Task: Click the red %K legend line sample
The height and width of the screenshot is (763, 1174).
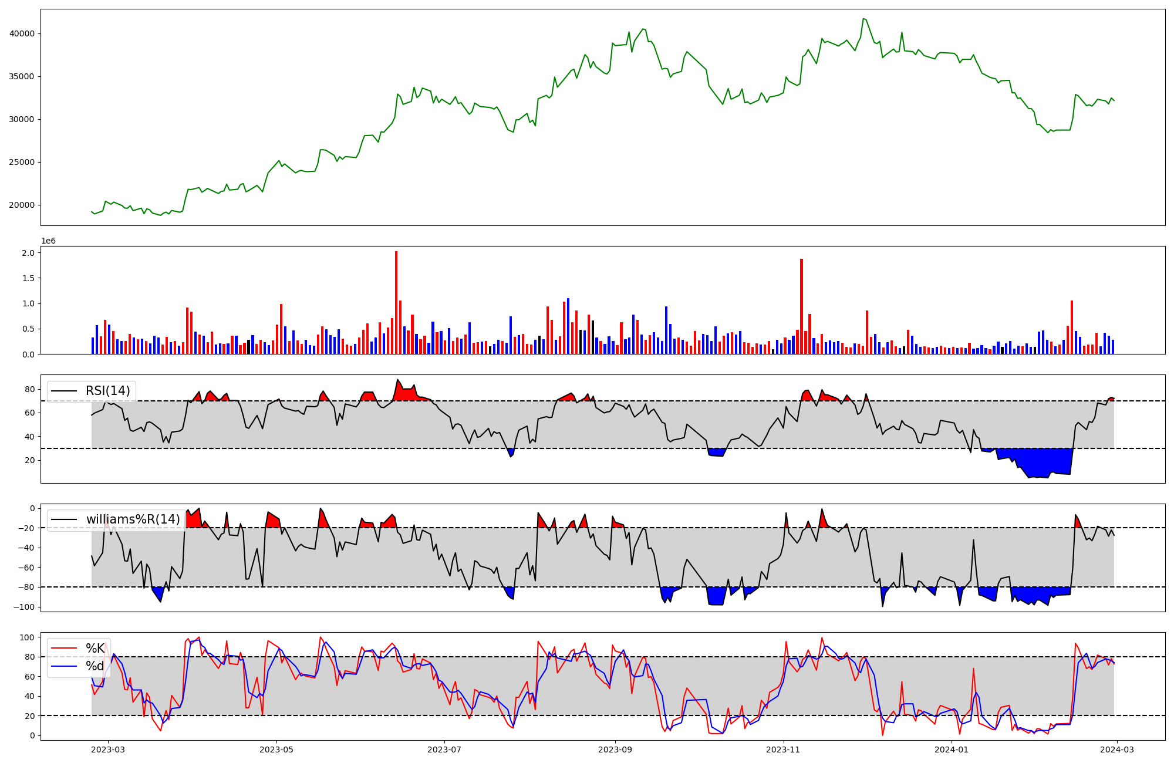Action: coord(64,649)
